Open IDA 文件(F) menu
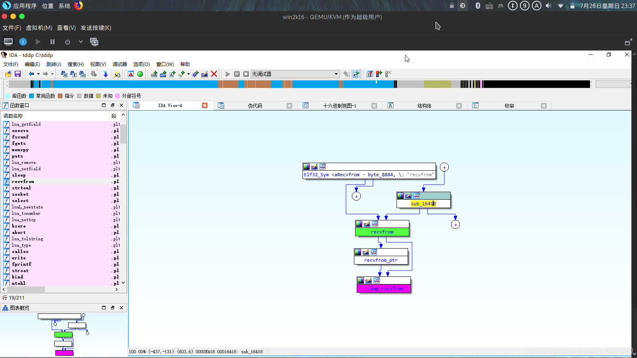Viewport: 637px width, 358px height. (11, 64)
